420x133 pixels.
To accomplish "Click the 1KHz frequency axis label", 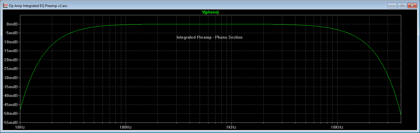I will coord(231,127).
